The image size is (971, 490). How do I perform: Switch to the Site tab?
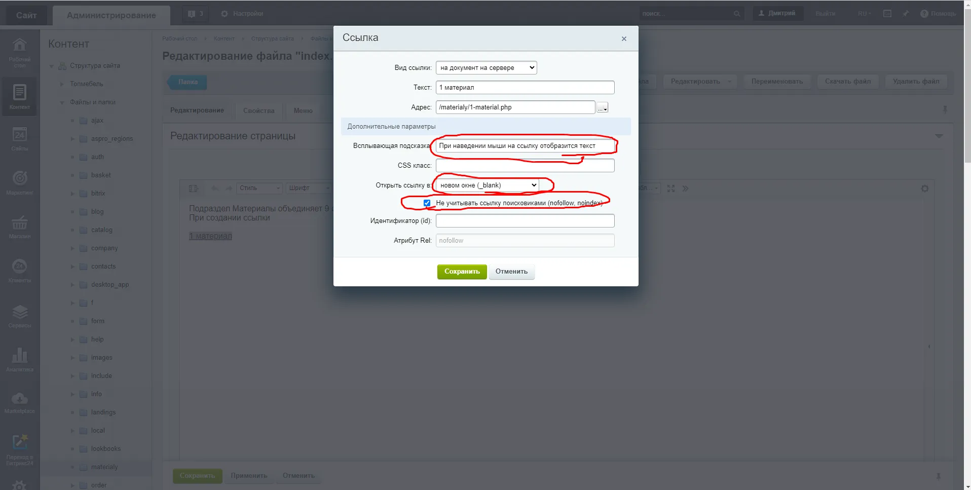tap(26, 15)
